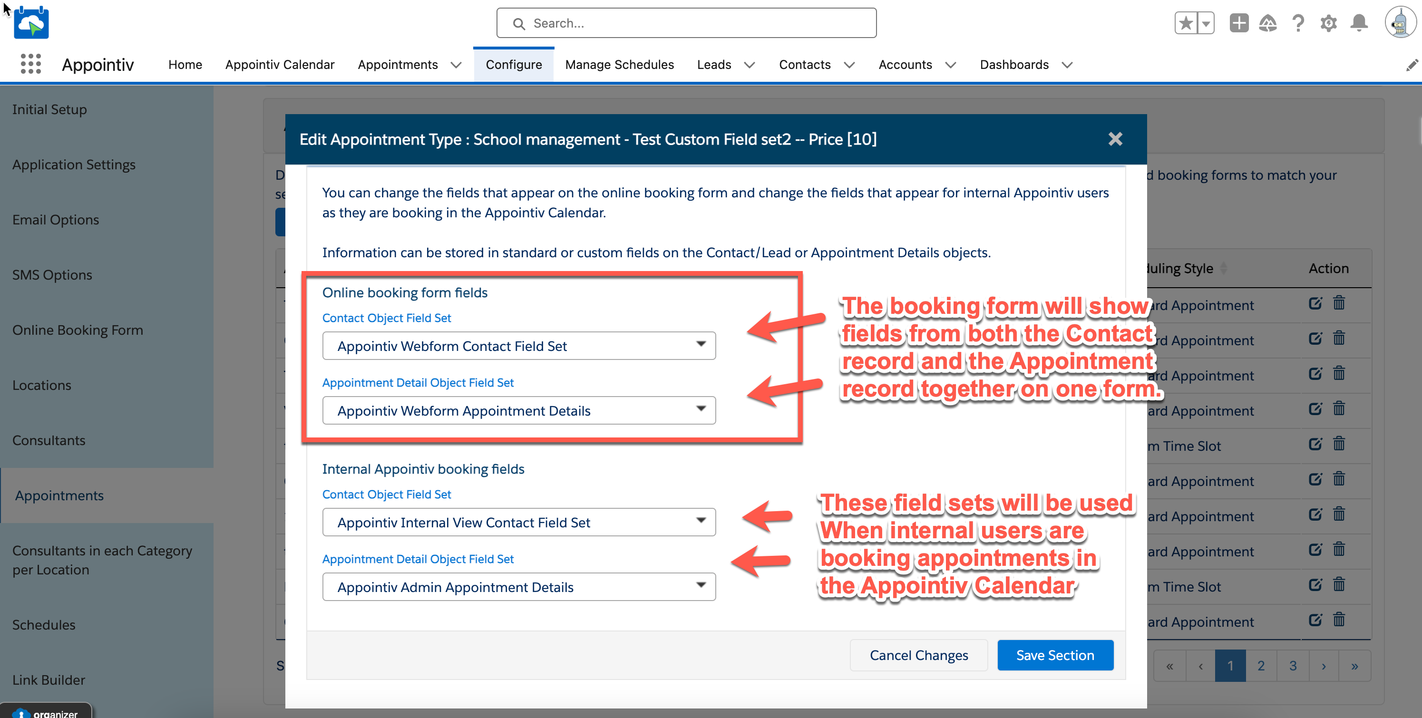The image size is (1422, 718).
Task: Open the Setup gear icon
Action: (x=1328, y=23)
